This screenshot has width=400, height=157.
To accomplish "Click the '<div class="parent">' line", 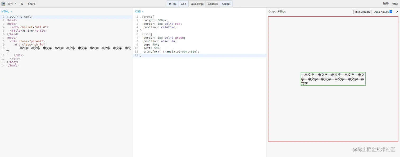I will coord(28,41).
